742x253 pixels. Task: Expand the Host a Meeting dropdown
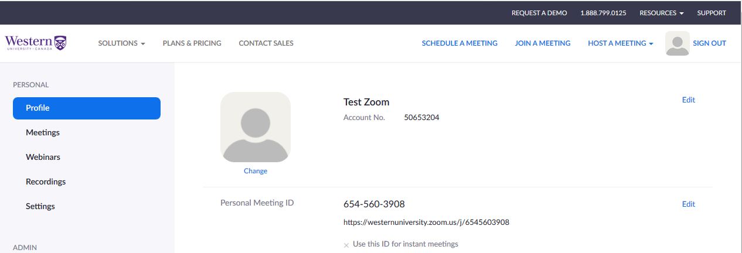click(621, 43)
